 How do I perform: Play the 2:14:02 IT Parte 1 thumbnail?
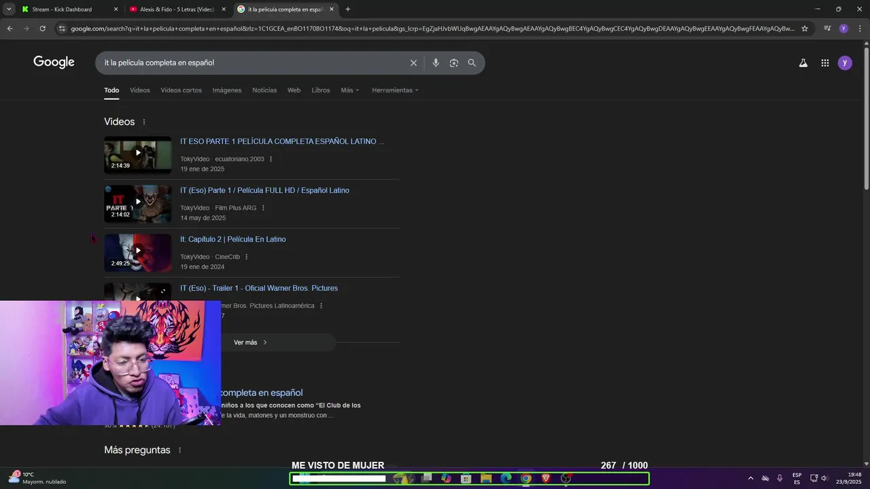click(x=138, y=204)
